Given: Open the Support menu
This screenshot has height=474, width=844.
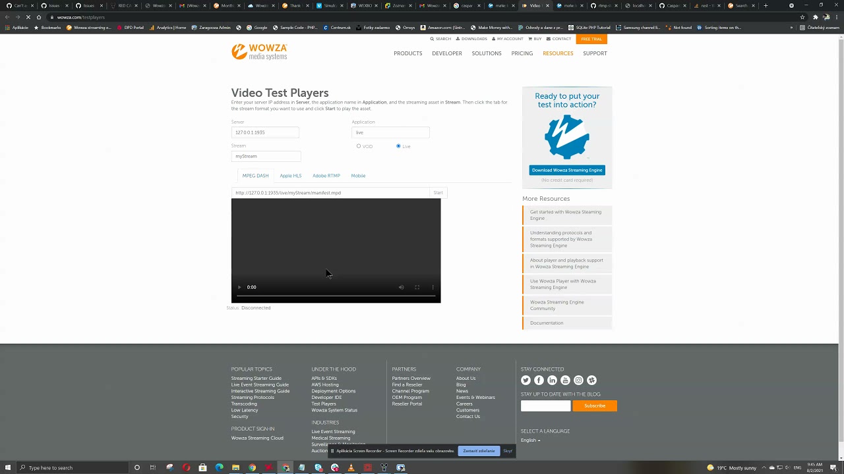Looking at the screenshot, I should pyautogui.click(x=595, y=53).
